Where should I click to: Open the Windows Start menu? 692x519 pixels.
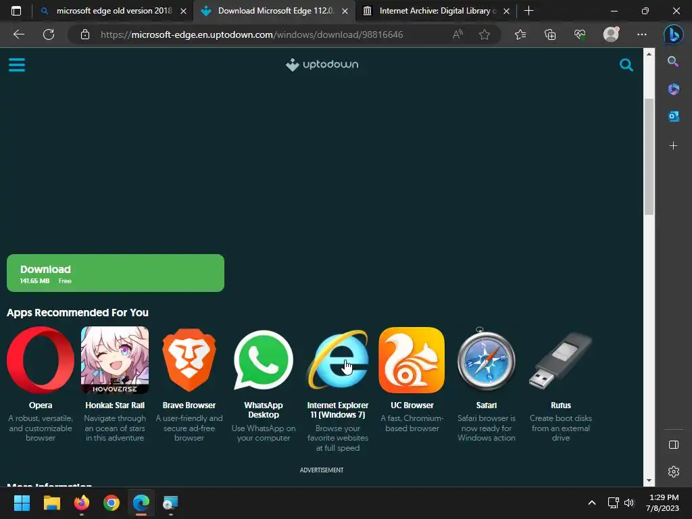[x=22, y=503]
